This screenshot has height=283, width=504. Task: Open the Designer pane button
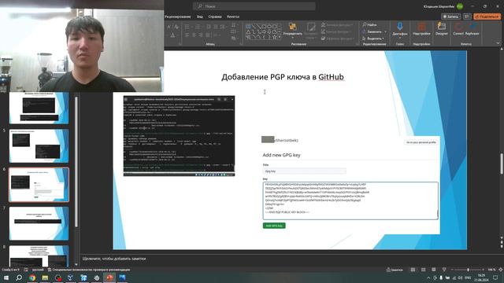[442, 29]
